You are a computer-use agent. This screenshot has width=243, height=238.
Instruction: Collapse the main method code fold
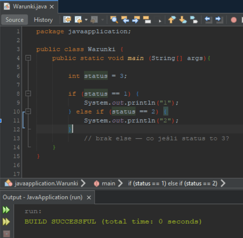click(x=28, y=58)
